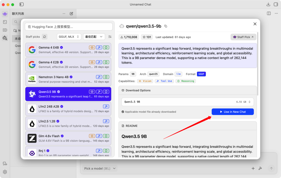Open the Qwen3.5 9B download option selector
Image resolution: width=281 pixels, height=178 pixels.
point(188,102)
